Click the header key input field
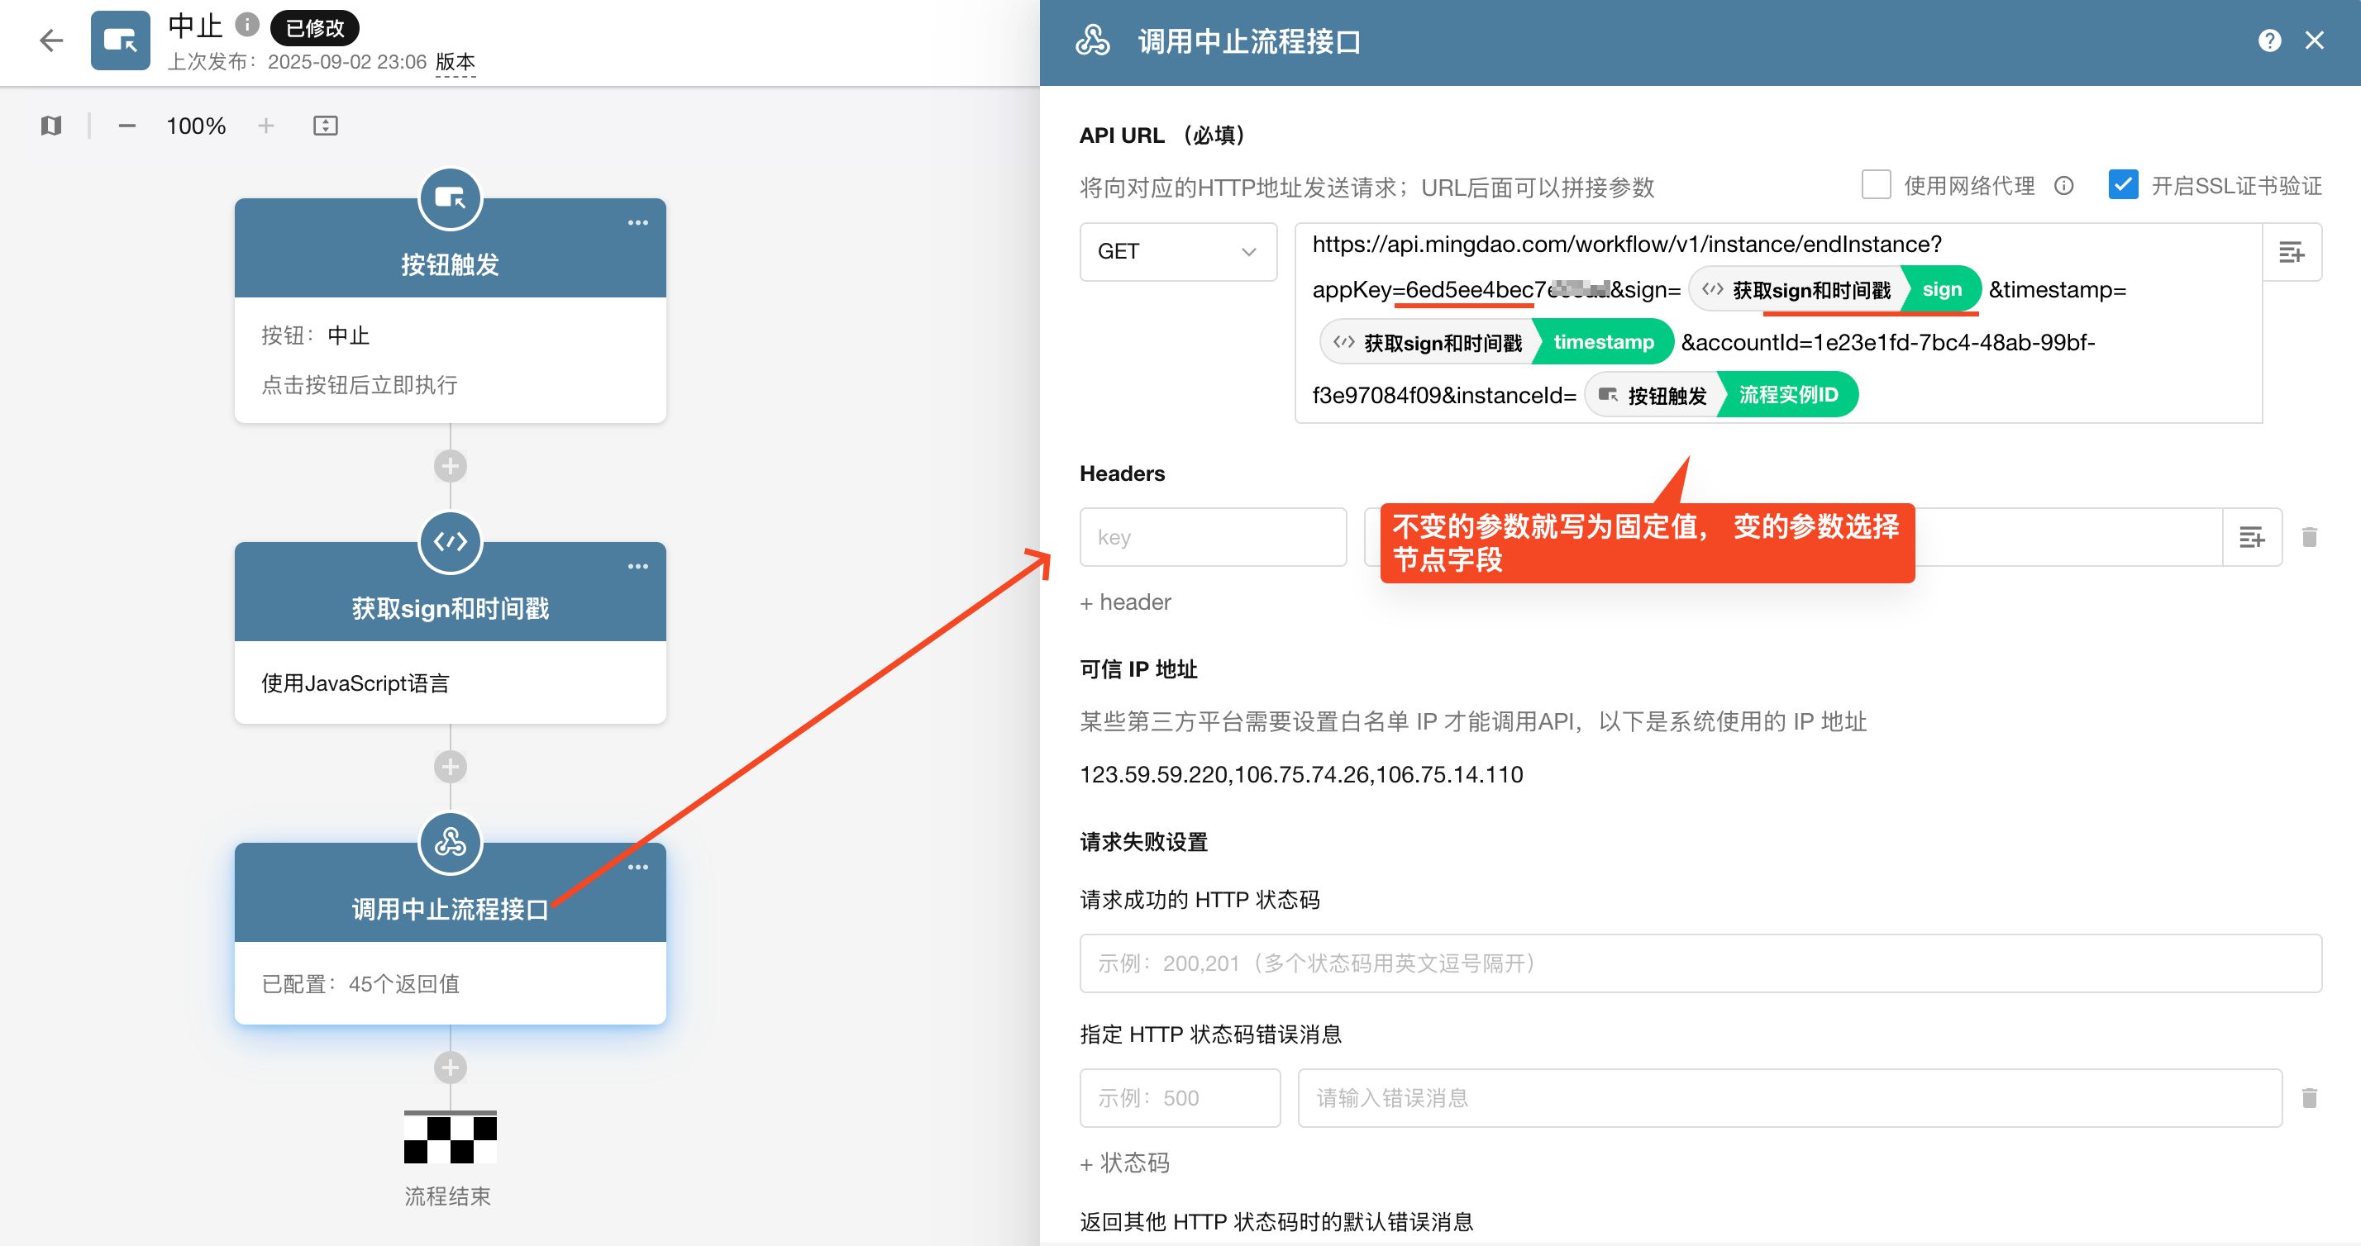Screen dimensions: 2361x1246 [x=1213, y=537]
